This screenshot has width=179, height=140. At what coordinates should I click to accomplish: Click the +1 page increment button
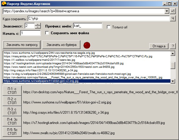click(173, 11)
